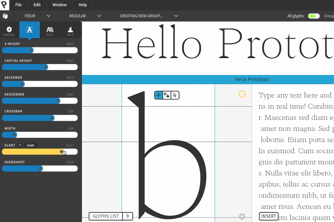Adjust the Overshoot slider
Screen dimensions: 334x222
(40, 169)
